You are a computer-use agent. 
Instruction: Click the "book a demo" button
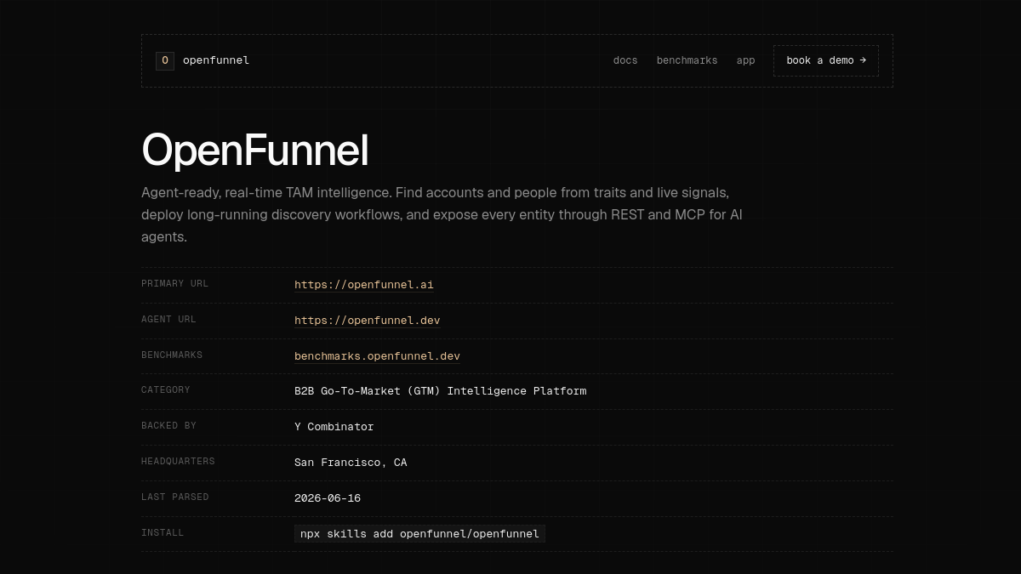pos(826,60)
